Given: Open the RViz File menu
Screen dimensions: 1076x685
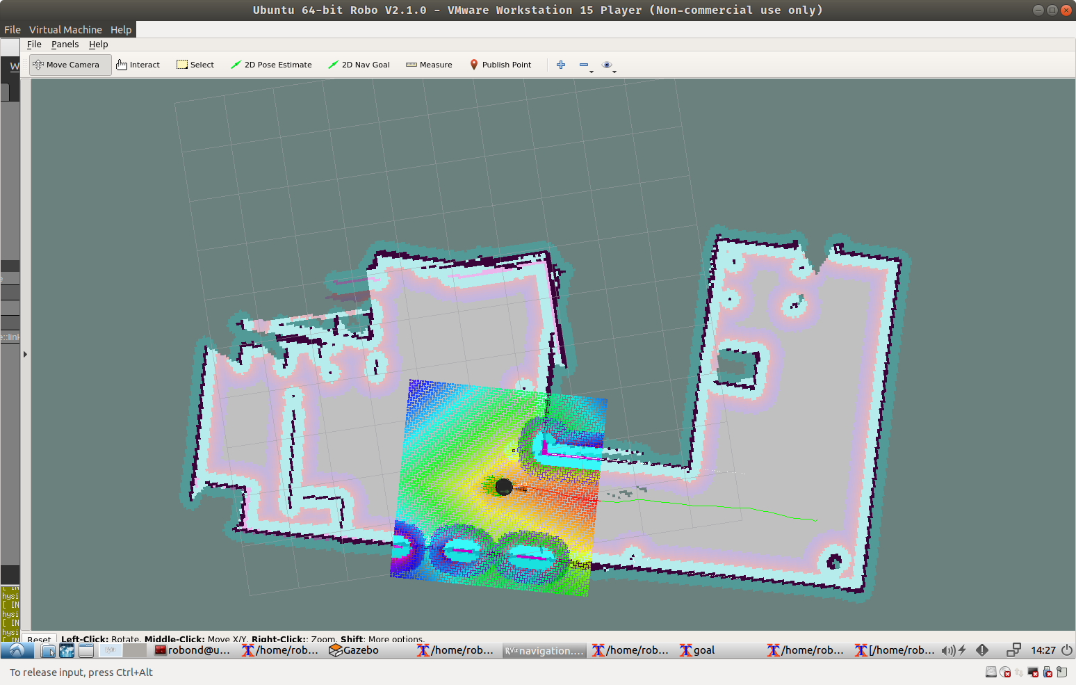Looking at the screenshot, I should coord(34,44).
